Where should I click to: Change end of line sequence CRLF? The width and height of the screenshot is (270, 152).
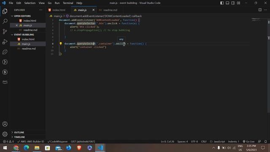click(x=204, y=141)
